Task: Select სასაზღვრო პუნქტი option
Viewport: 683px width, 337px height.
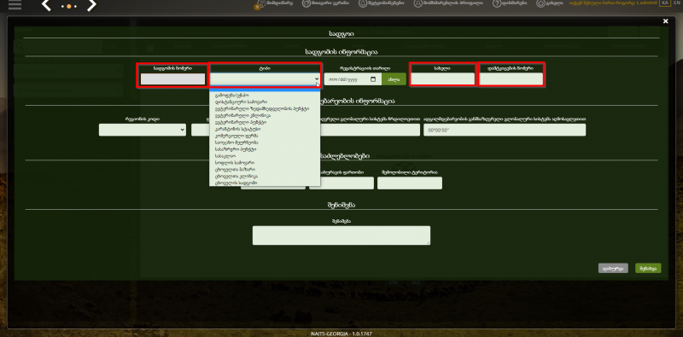Action: 265,149
